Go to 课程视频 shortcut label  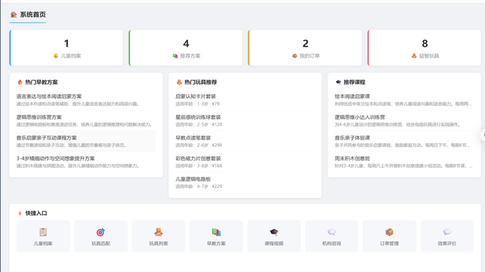coord(274,244)
